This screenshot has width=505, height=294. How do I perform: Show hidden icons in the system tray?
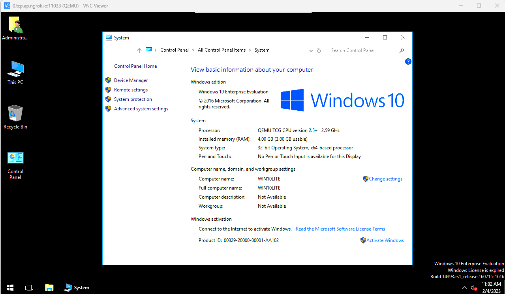point(465,288)
